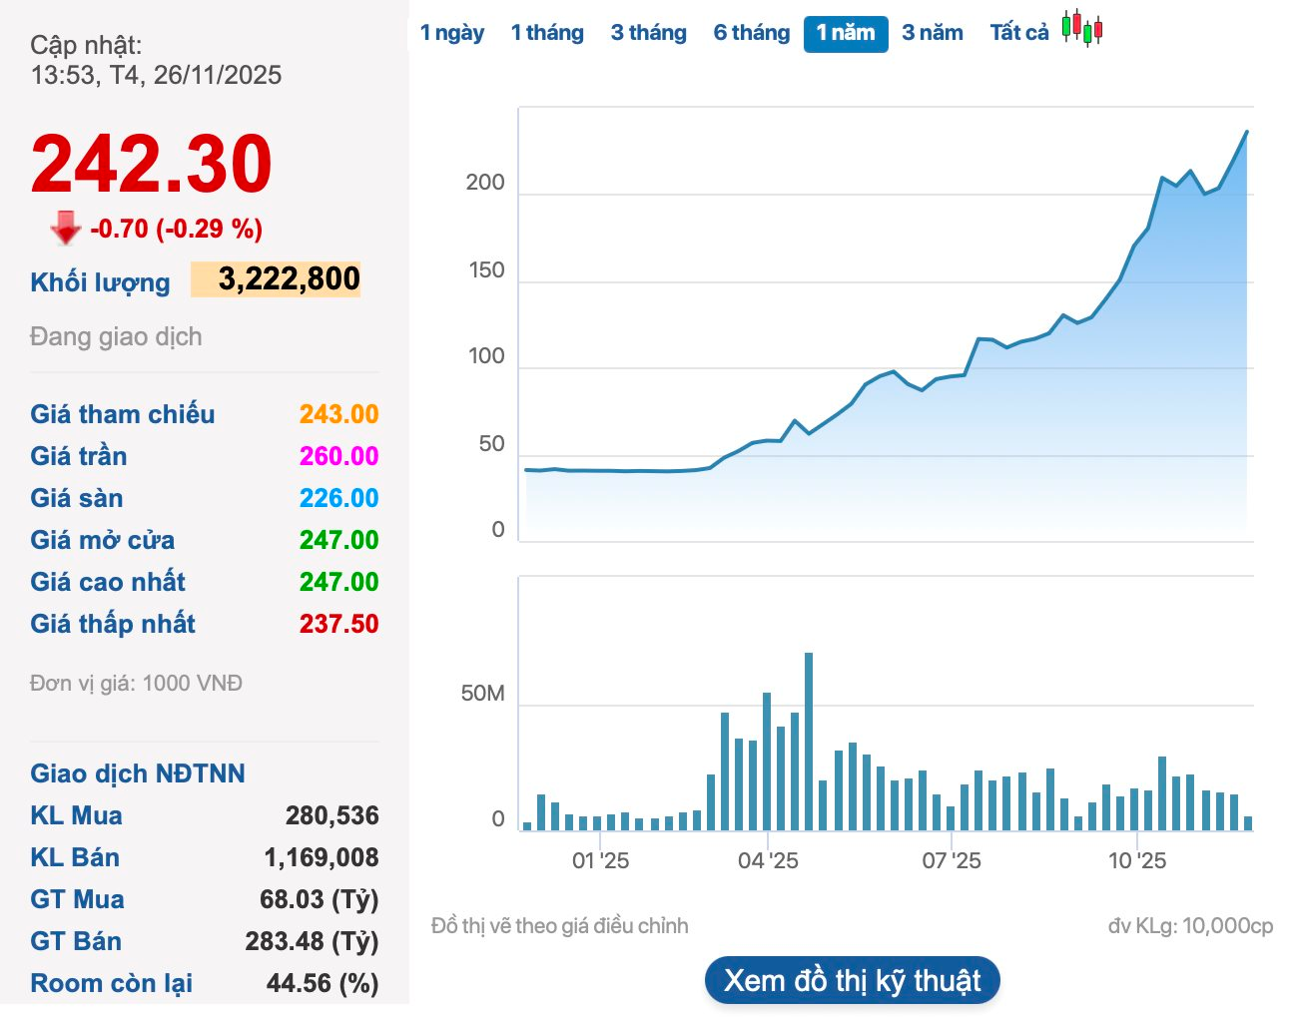The width and height of the screenshot is (1302, 1018).
Task: Click the Room còn lại label
Action: (x=111, y=983)
